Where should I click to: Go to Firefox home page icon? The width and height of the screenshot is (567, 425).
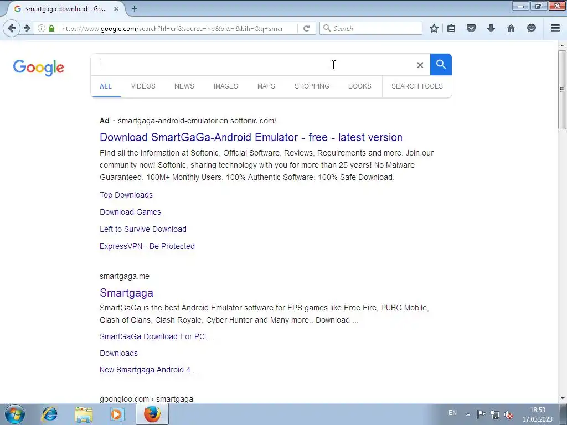click(511, 28)
